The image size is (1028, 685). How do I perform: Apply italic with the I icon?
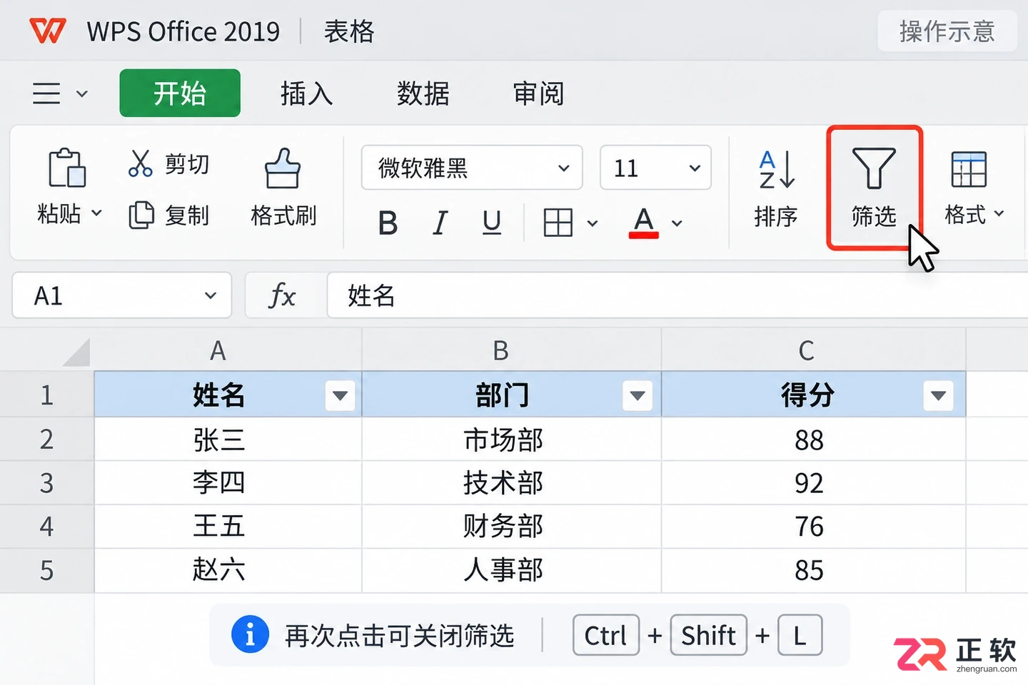(x=440, y=223)
